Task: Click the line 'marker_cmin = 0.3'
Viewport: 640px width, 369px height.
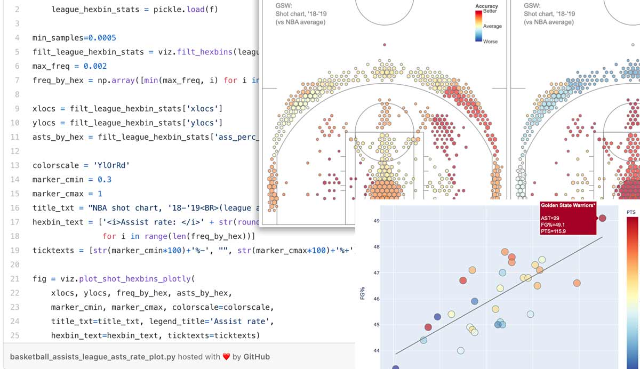Action: tap(72, 179)
